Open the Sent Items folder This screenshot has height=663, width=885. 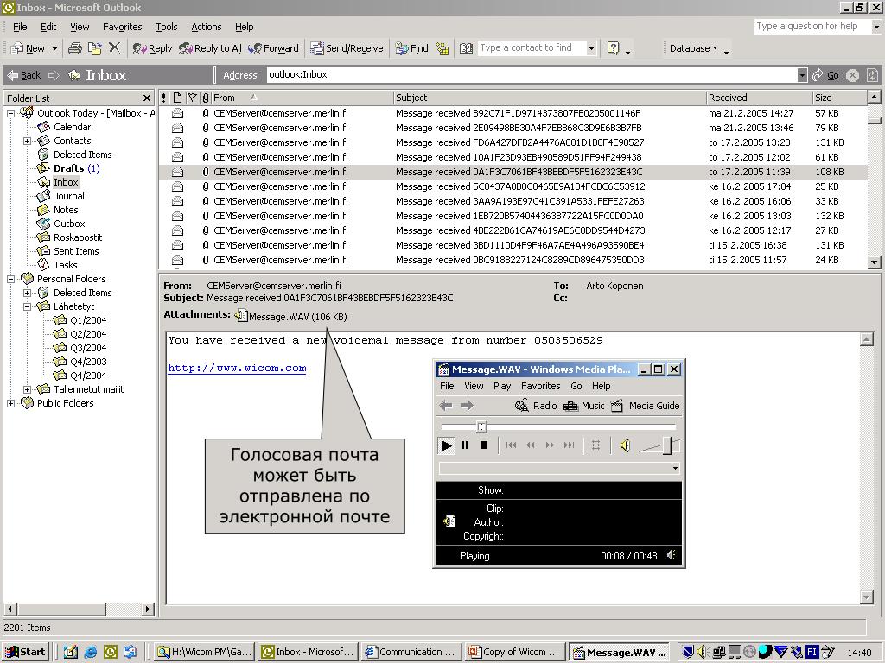76,251
